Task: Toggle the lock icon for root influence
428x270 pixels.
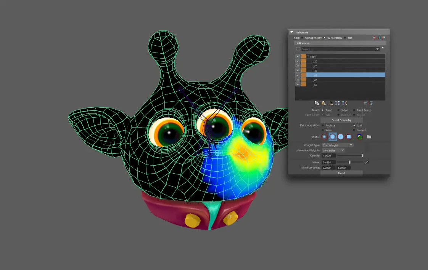Action: 298,57
